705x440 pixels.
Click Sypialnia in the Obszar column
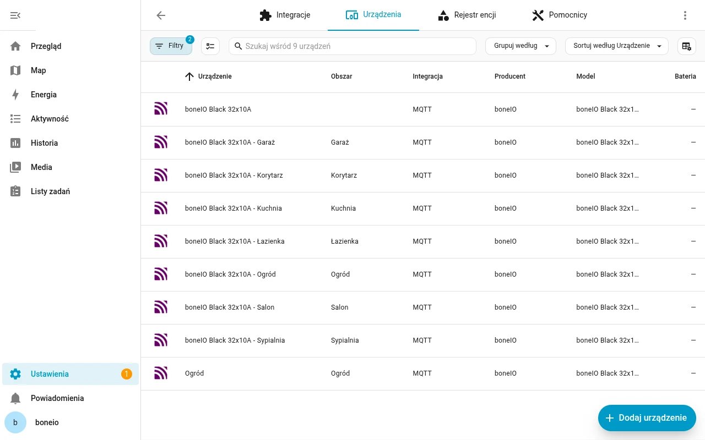point(345,340)
